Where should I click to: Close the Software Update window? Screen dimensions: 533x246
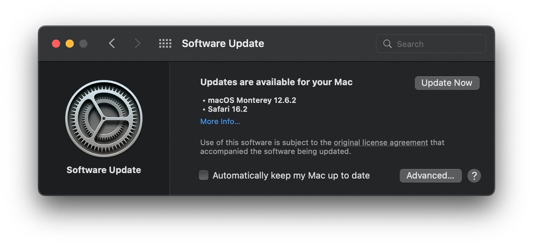(x=56, y=44)
